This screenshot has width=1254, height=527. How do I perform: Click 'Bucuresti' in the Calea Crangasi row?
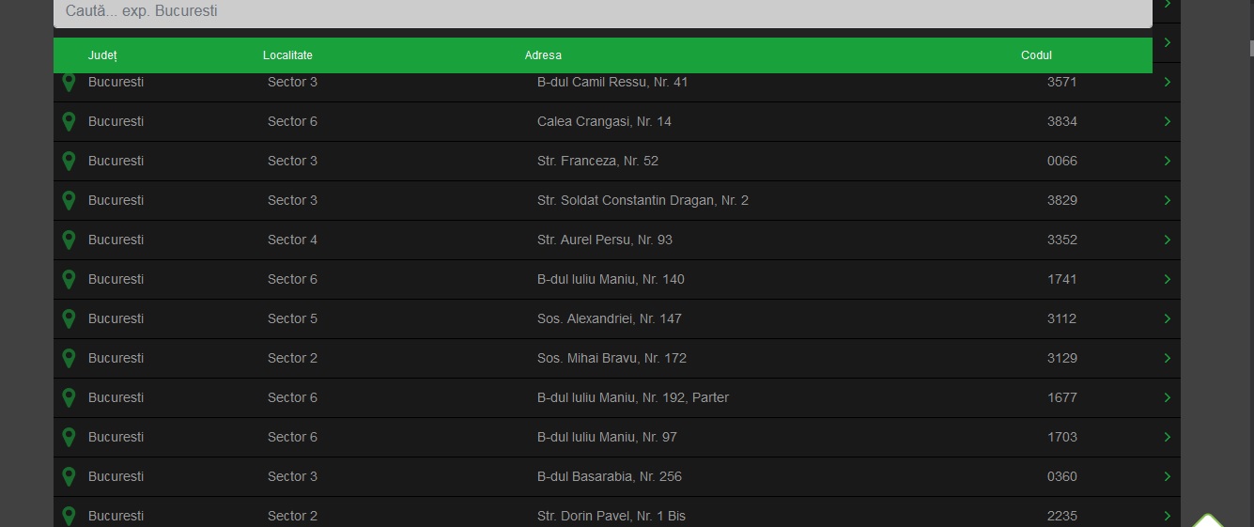(x=116, y=121)
